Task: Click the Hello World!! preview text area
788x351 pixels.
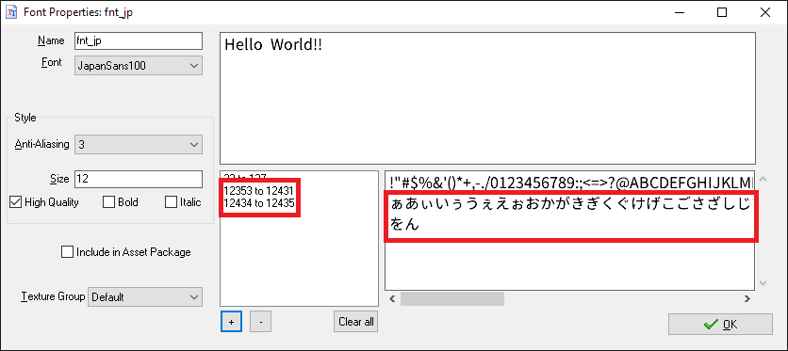Action: pos(487,98)
